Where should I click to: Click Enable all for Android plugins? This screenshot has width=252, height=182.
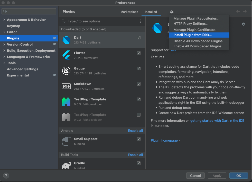click(135, 131)
